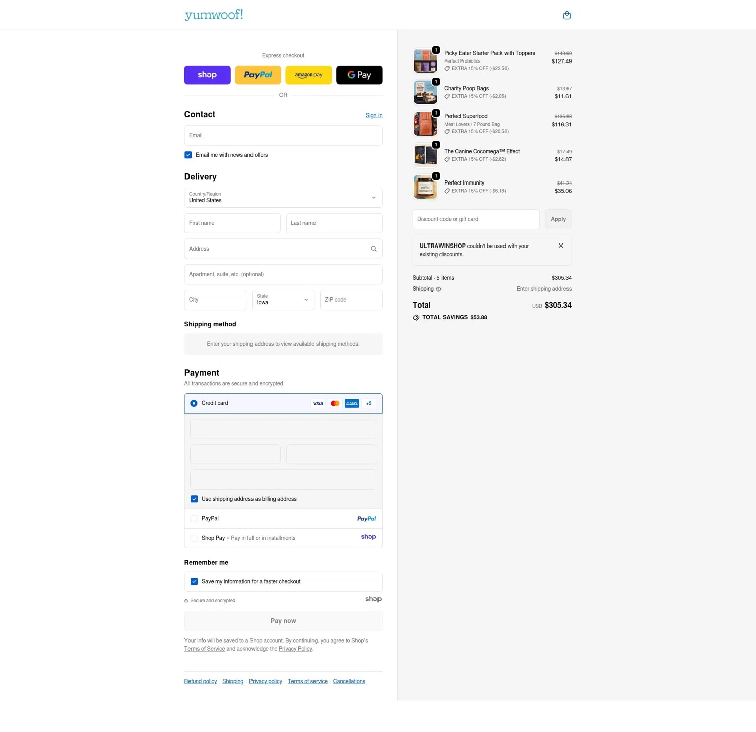Open the Shipping footer link
Screen dimensions: 756x732
click(x=233, y=681)
